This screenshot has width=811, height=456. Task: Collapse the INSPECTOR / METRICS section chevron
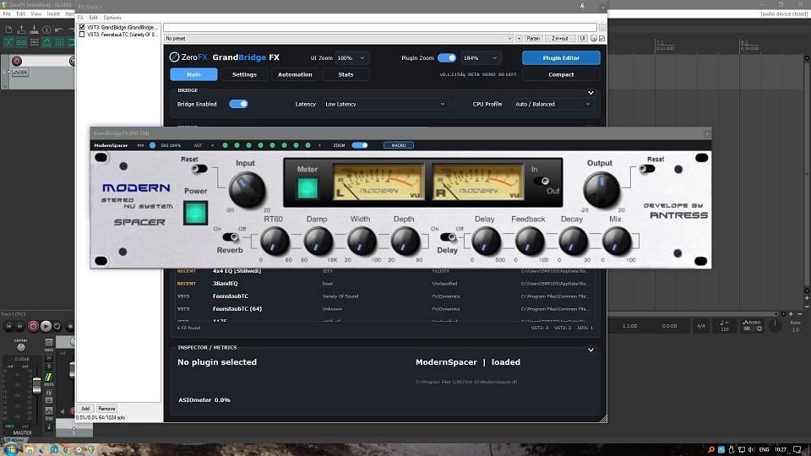[x=591, y=350]
